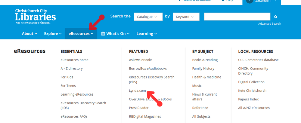Open the Advanced Search link

[x=269, y=23]
